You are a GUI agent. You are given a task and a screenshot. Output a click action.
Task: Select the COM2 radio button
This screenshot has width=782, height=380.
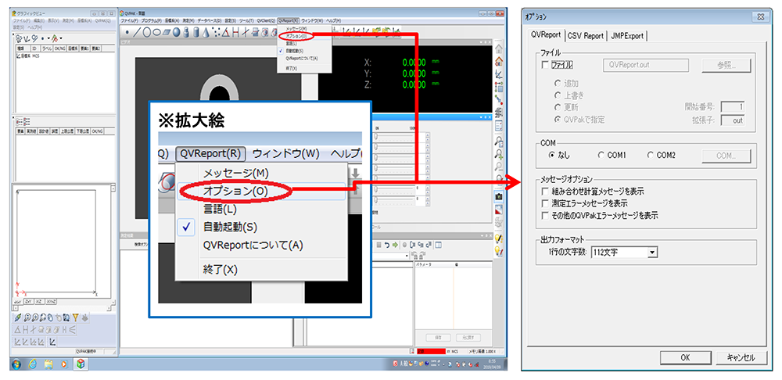pos(651,155)
